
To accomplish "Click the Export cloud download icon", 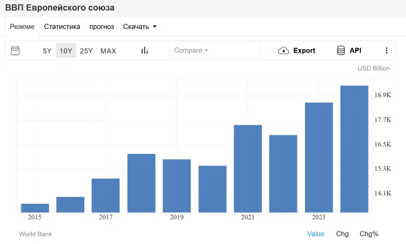I will (284, 51).
